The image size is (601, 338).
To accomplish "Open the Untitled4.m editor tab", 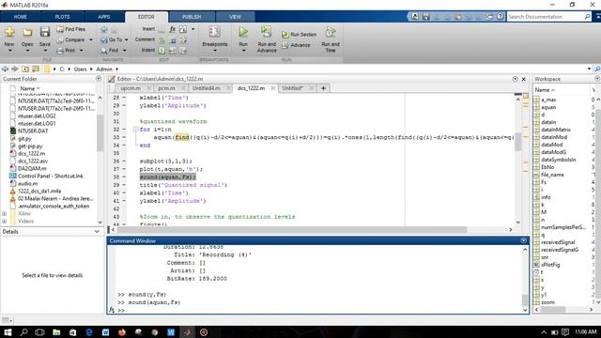I will (207, 88).
